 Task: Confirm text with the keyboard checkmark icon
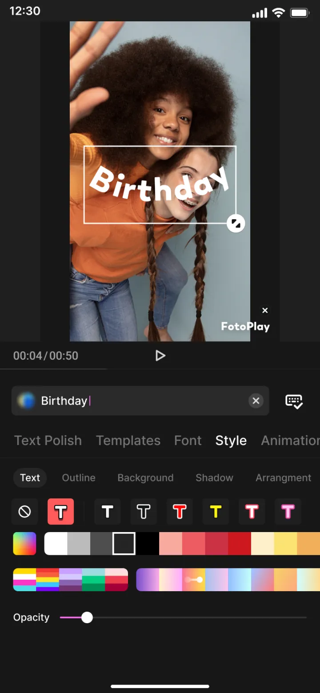pos(294,401)
